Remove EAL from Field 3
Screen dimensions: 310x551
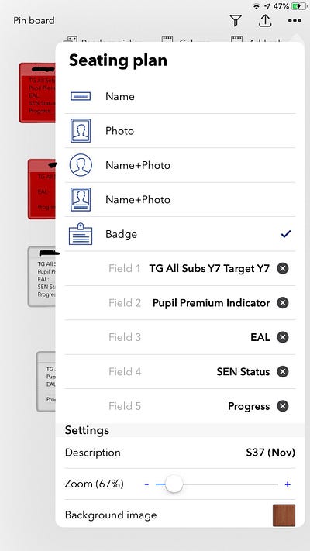pos(283,337)
